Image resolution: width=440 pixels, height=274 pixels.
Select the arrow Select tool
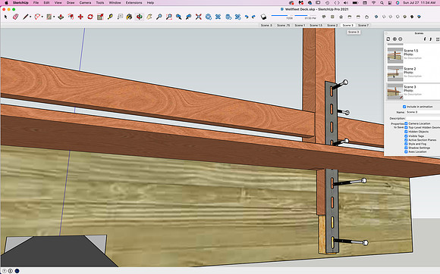(5, 17)
